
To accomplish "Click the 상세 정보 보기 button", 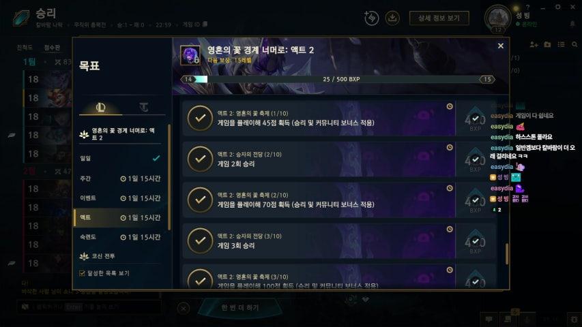I will coord(439,18).
